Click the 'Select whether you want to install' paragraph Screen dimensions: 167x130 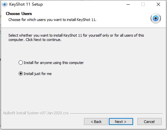76,37
